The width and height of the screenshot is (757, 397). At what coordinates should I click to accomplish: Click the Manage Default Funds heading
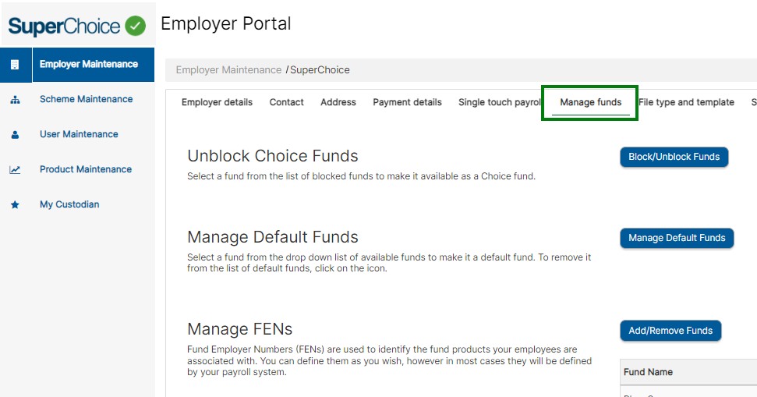[x=273, y=237]
